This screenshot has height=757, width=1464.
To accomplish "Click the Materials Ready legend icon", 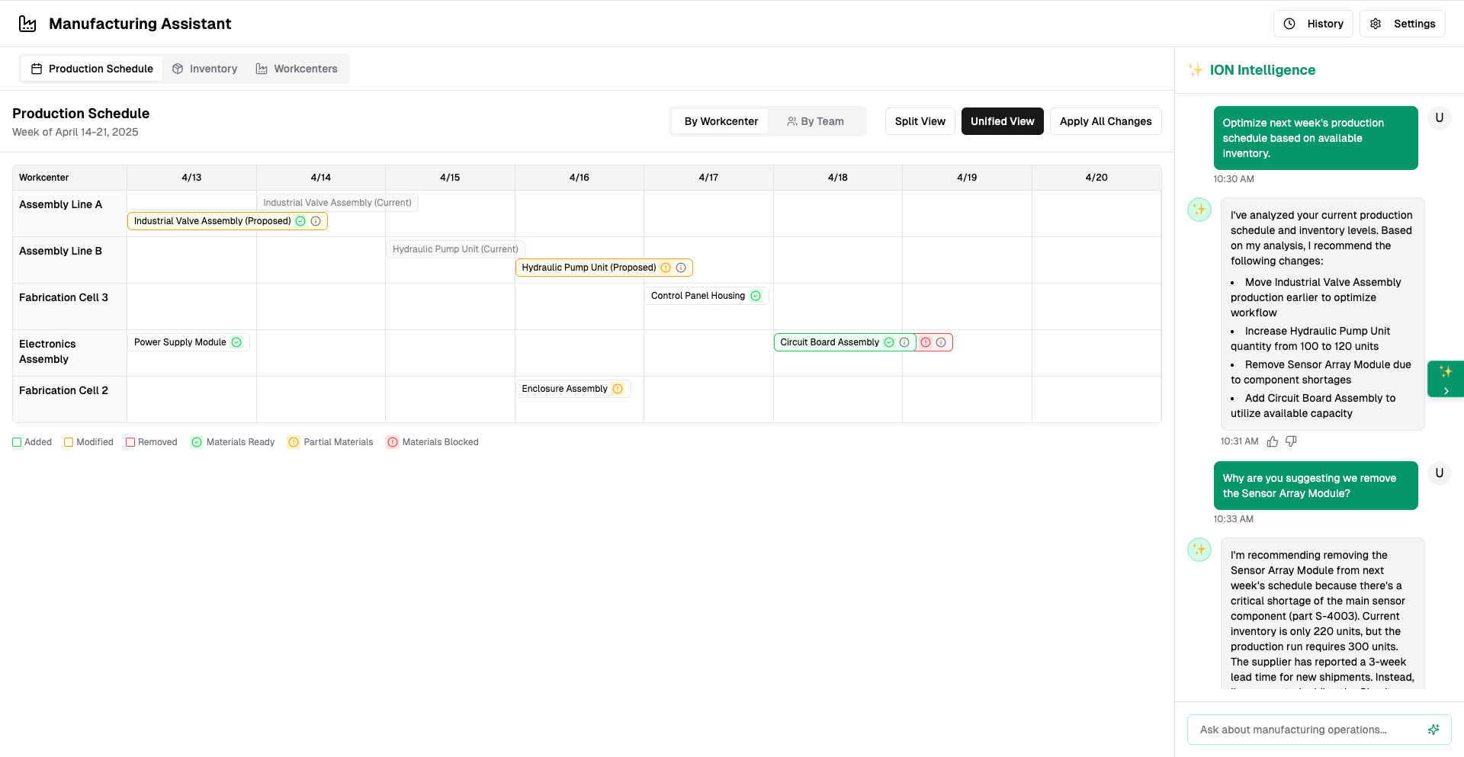I will point(197,442).
